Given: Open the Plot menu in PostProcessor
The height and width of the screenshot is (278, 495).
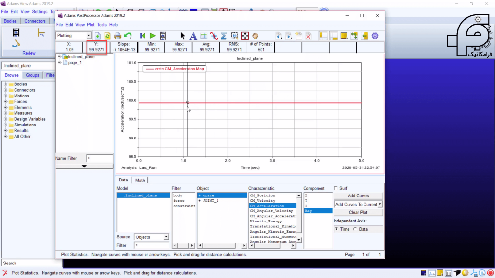Looking at the screenshot, I should click(x=90, y=25).
